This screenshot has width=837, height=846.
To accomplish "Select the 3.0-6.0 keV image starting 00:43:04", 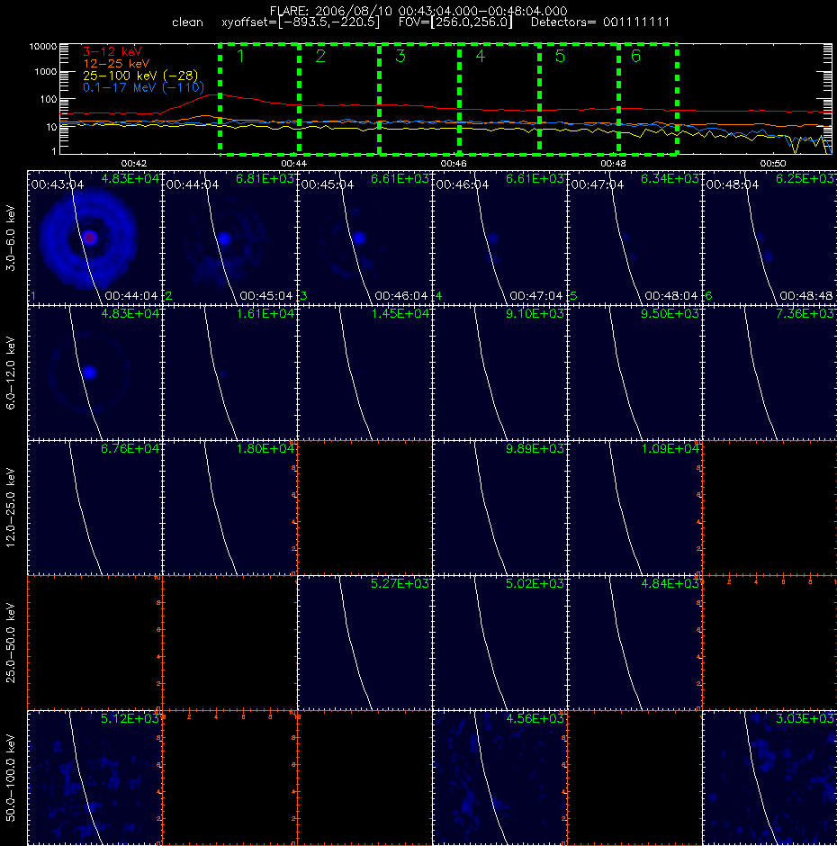I will pos(94,238).
